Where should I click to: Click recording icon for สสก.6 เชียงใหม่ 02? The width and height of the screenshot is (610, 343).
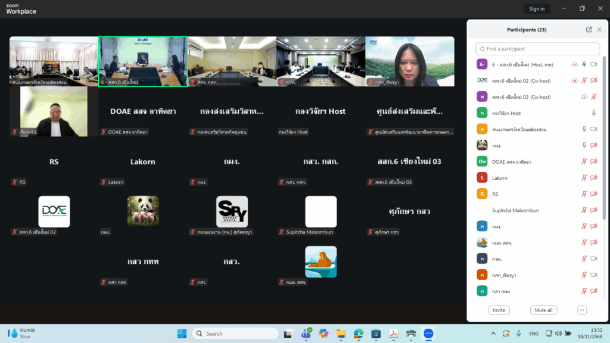574,80
